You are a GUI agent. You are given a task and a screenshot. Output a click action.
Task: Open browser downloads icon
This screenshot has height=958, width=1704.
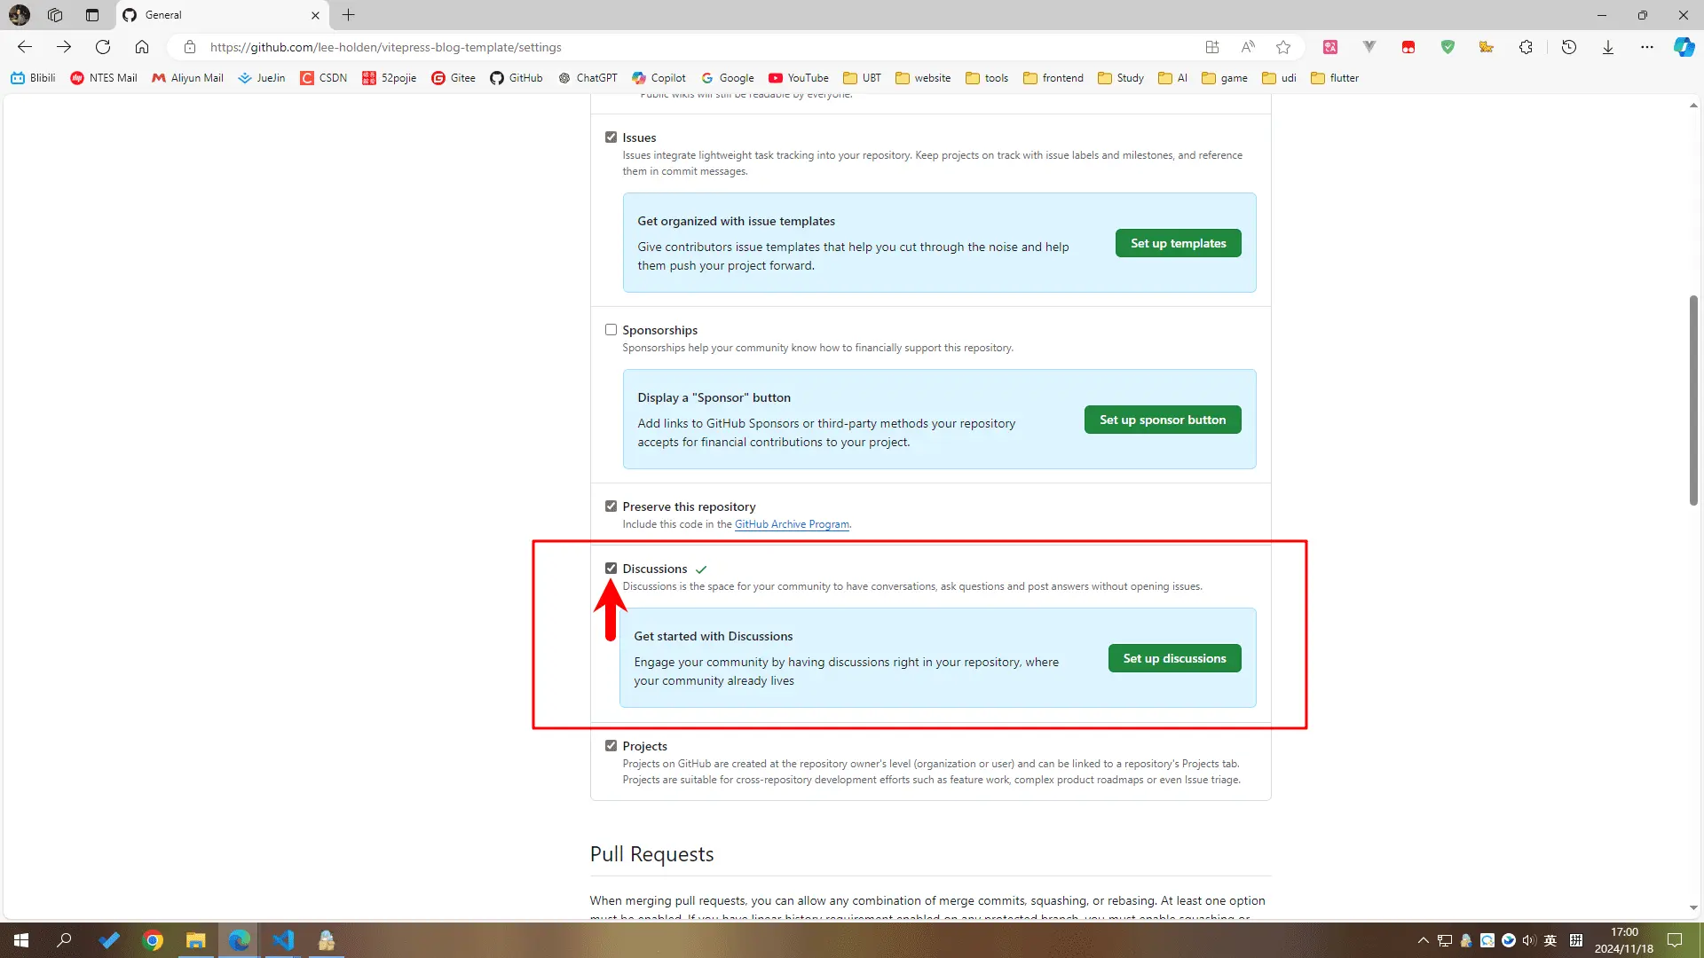tap(1608, 47)
